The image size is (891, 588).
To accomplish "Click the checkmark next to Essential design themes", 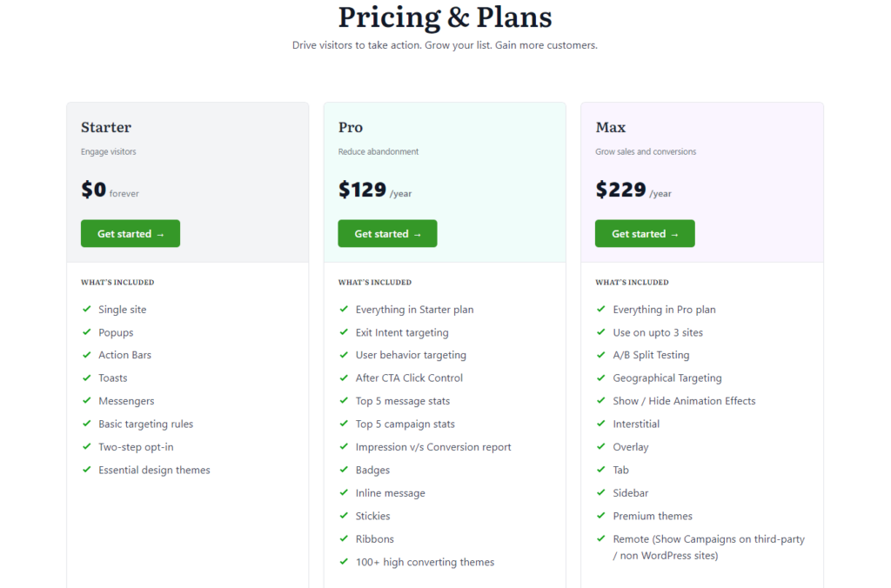I will tap(86, 470).
